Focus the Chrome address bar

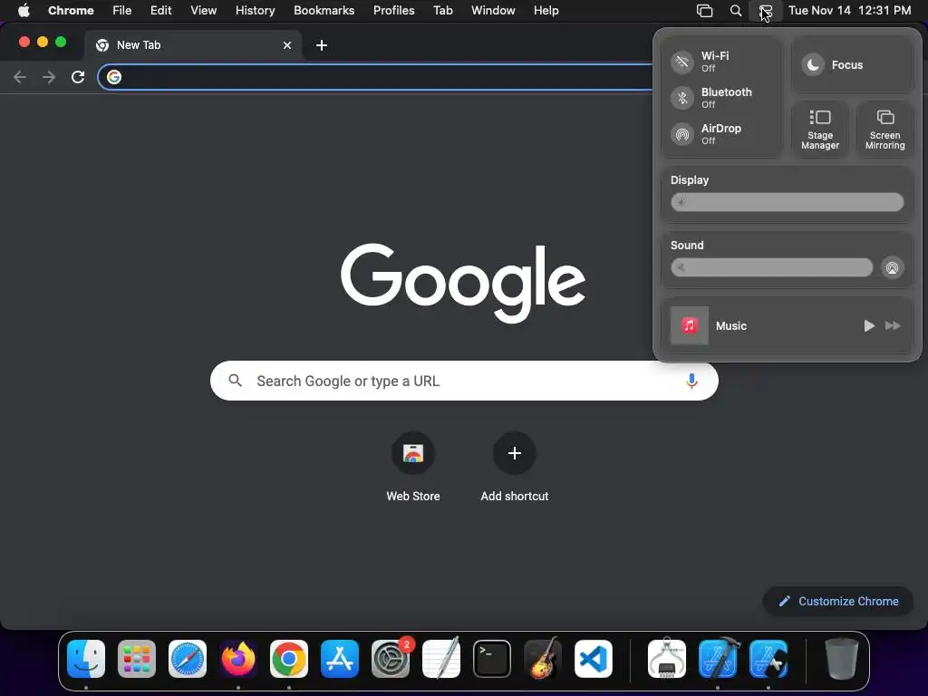[376, 77]
